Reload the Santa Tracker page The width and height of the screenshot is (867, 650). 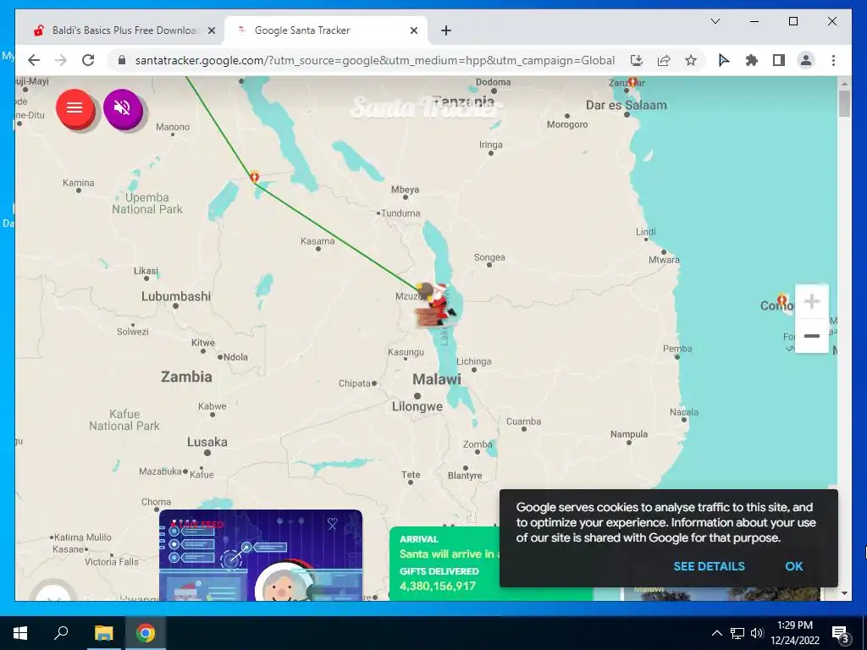(x=88, y=60)
